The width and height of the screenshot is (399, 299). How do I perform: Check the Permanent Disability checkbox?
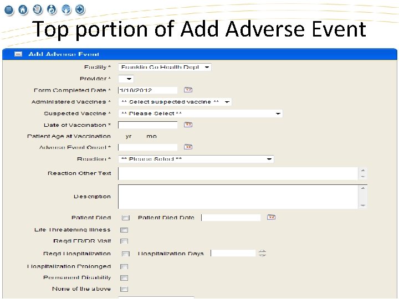124,278
